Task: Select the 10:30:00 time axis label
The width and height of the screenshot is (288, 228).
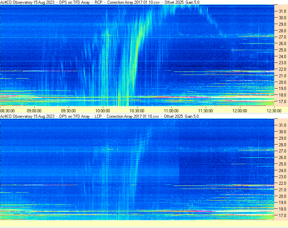Action: point(137,111)
